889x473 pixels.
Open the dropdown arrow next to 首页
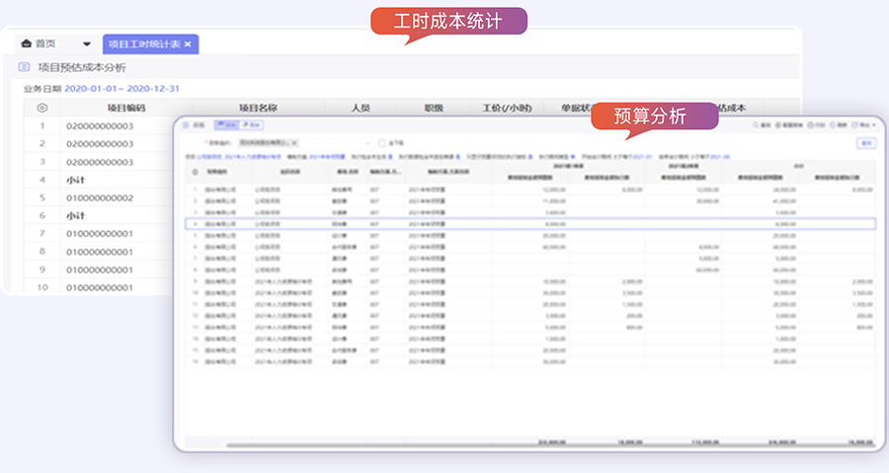(x=87, y=44)
